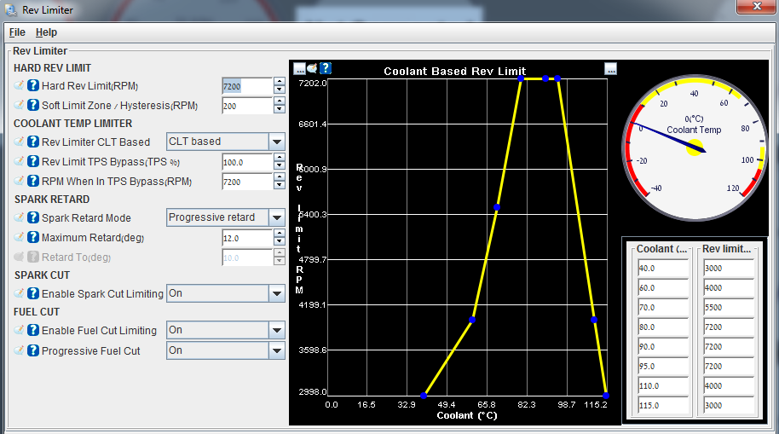Expand the Enable Fuel Cut Limiting dropdown
This screenshot has height=434, width=779.
click(277, 330)
